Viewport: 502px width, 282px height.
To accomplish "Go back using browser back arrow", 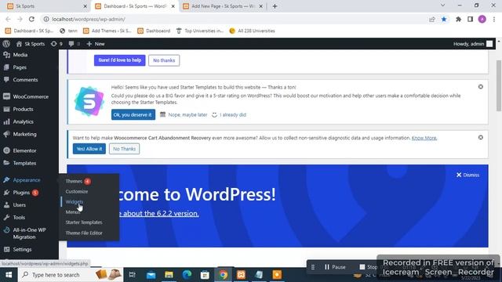I will [8, 19].
